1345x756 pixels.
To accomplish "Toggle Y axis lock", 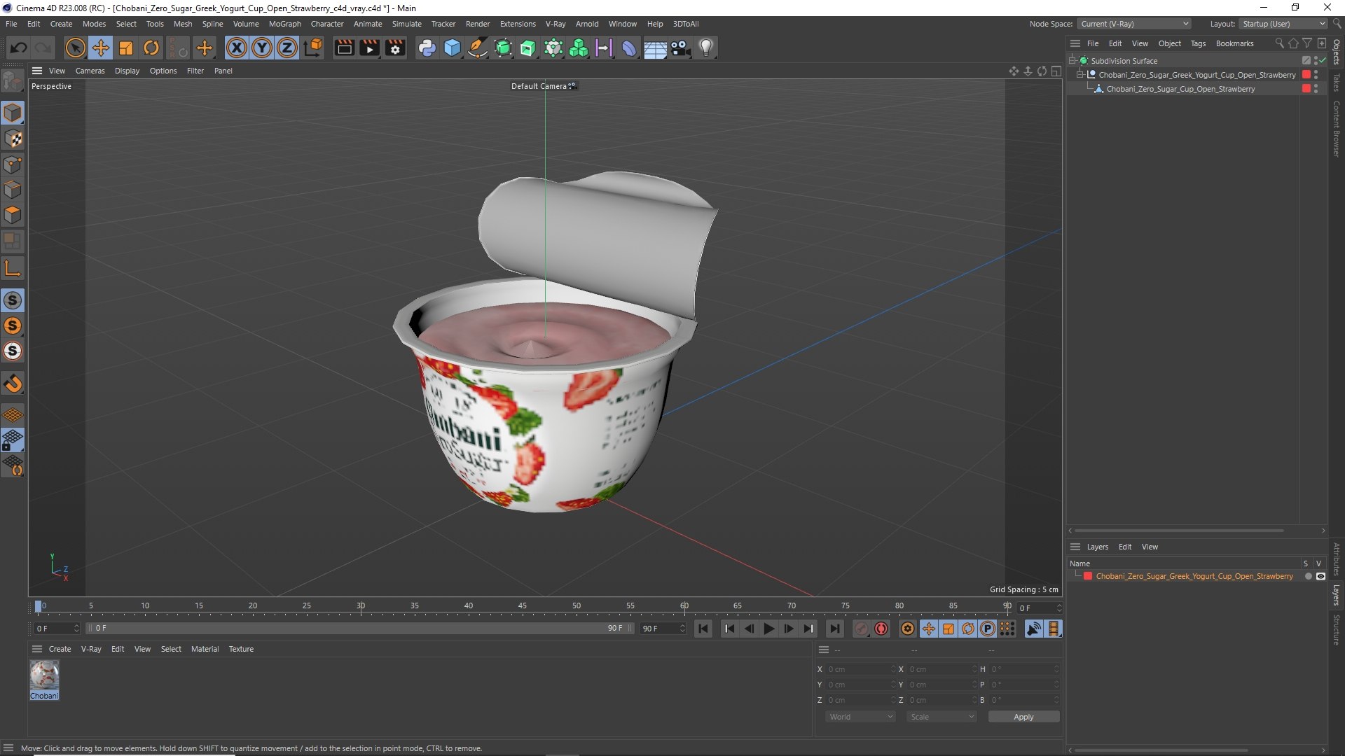I will [262, 48].
